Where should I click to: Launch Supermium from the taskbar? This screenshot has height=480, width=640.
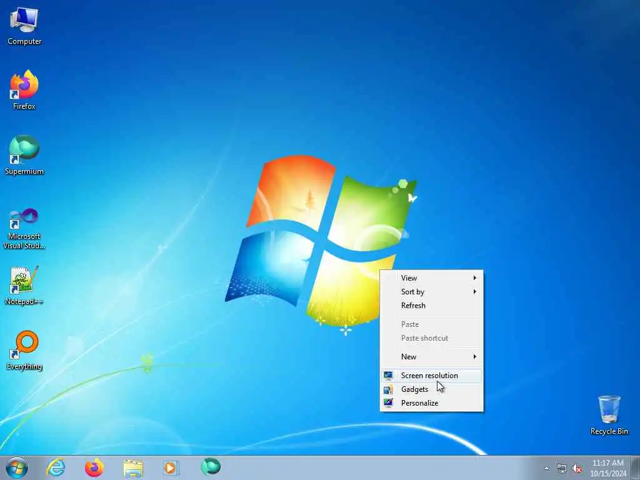click(x=211, y=467)
